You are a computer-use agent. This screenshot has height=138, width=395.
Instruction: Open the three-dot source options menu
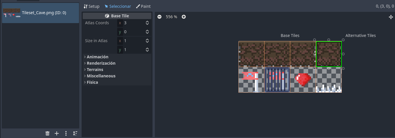[x=66, y=133]
